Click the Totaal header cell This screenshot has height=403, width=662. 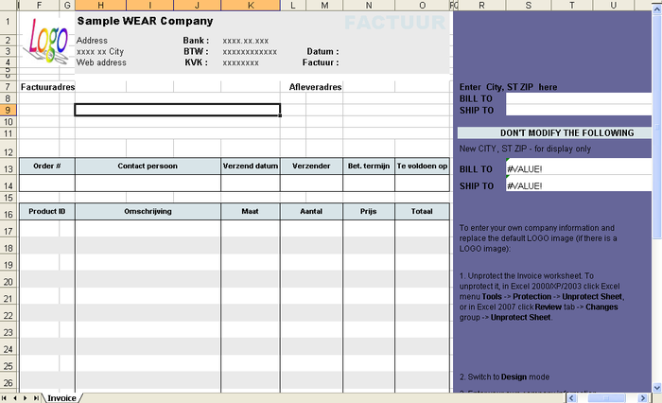422,211
